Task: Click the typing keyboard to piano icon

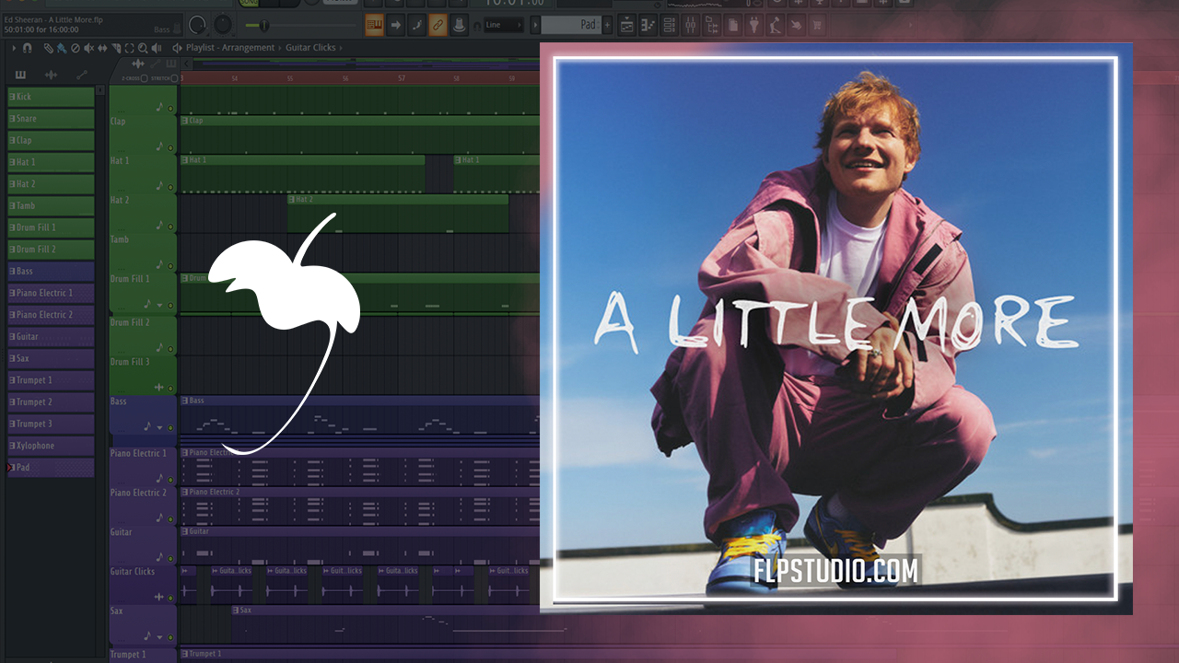Action: click(x=374, y=25)
